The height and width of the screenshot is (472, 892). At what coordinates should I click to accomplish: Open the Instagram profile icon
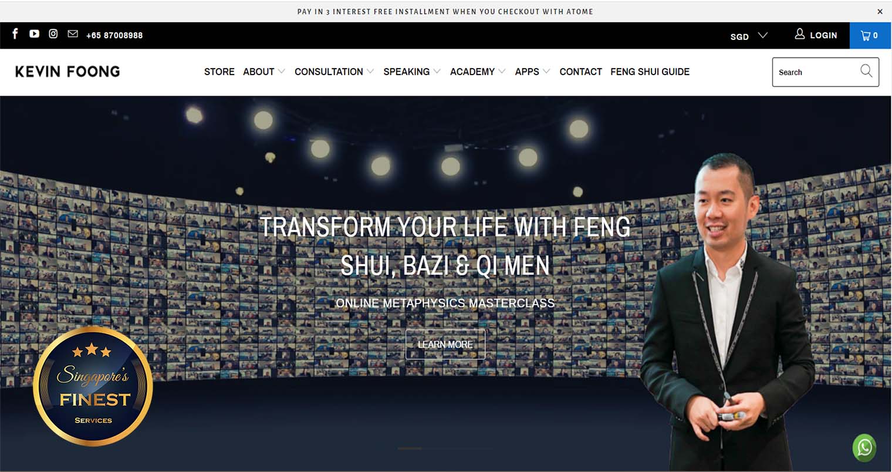tap(53, 34)
